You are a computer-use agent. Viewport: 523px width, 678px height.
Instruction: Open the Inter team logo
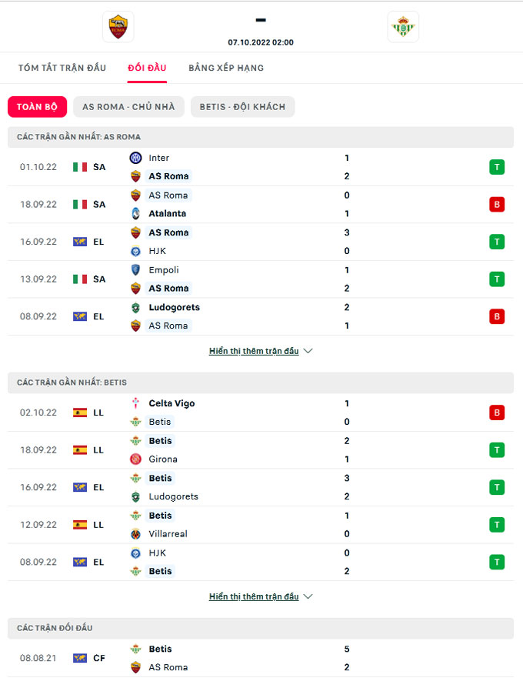tap(135, 158)
